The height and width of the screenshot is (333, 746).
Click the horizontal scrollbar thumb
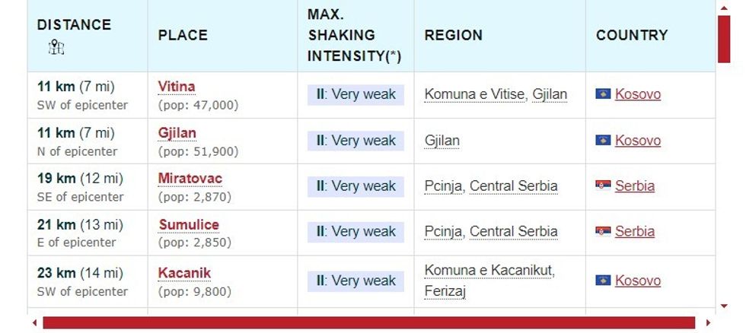[368, 323]
